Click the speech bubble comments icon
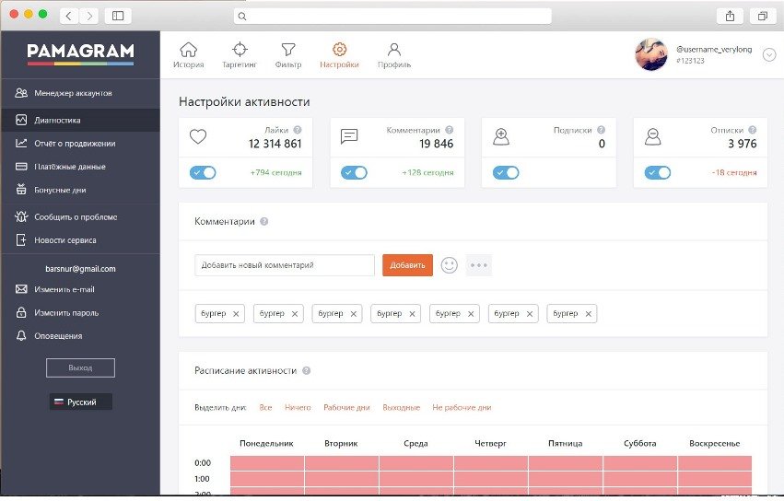The width and height of the screenshot is (784, 501). coord(349,136)
